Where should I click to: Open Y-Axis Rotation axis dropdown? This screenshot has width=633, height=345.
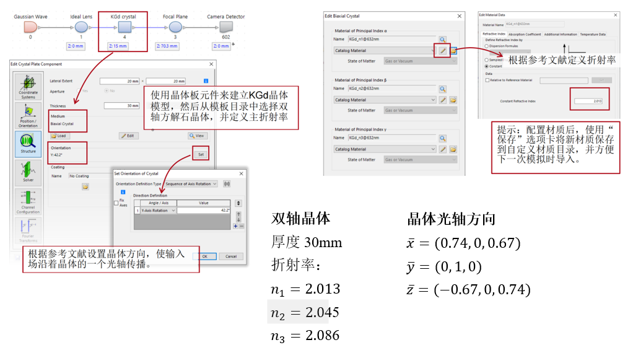[x=158, y=210]
